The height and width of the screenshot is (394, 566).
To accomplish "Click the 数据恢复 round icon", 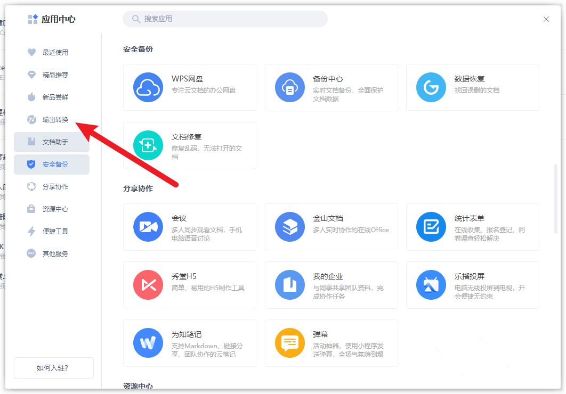I will 431,87.
